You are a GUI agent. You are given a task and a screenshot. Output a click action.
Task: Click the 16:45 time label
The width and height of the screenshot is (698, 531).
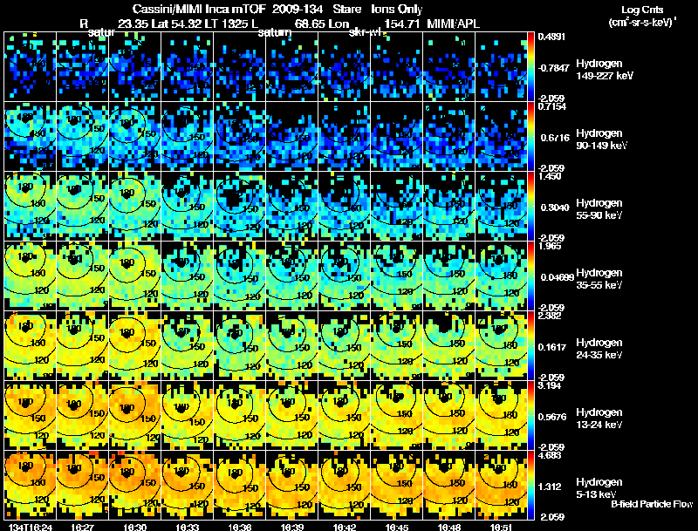pos(397,528)
